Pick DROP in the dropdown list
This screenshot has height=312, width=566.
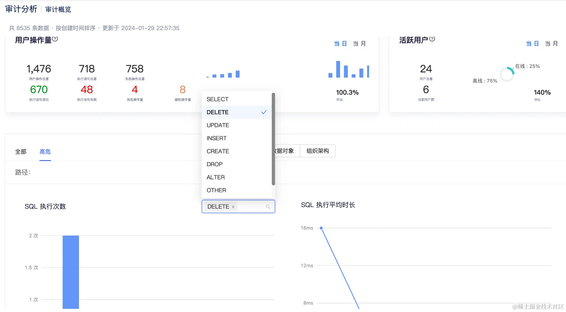[237, 164]
